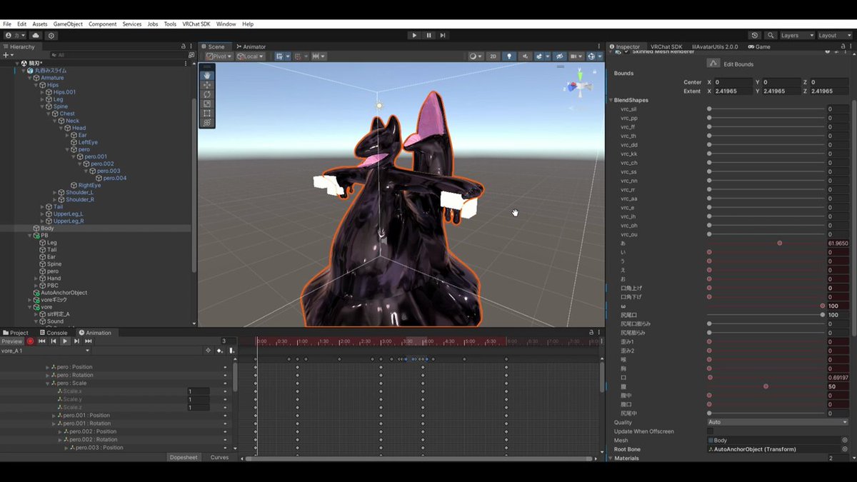Screen dimensions: 857x482
Task: Open the undo history icon
Action: [756, 35]
